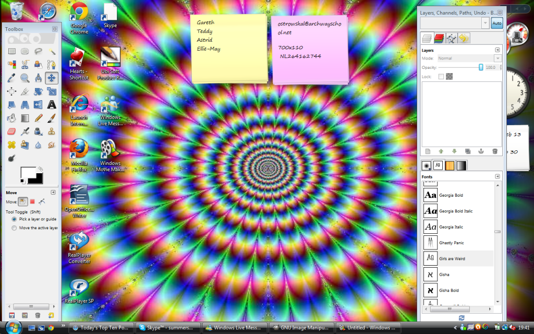Viewport: 534px width, 334px height.
Task: Select the Color Picker eyedropper tool
Action: coord(11,78)
